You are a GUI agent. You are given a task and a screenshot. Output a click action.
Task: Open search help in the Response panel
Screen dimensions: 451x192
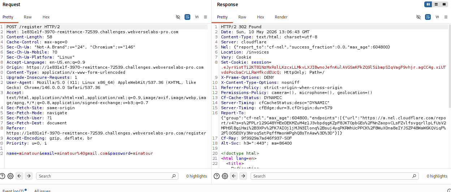tap(217, 176)
